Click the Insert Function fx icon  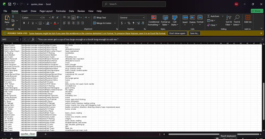(33, 39)
